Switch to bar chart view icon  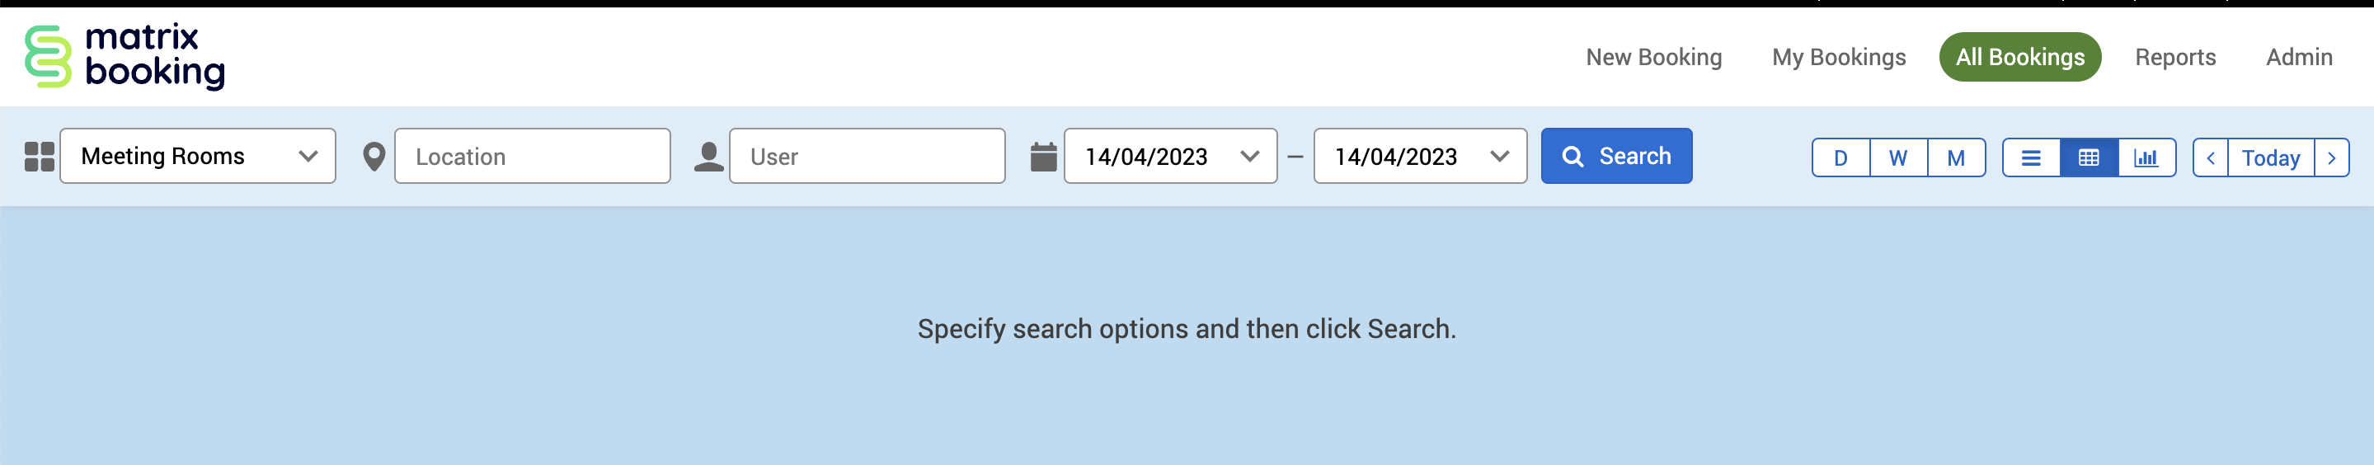pos(2146,157)
